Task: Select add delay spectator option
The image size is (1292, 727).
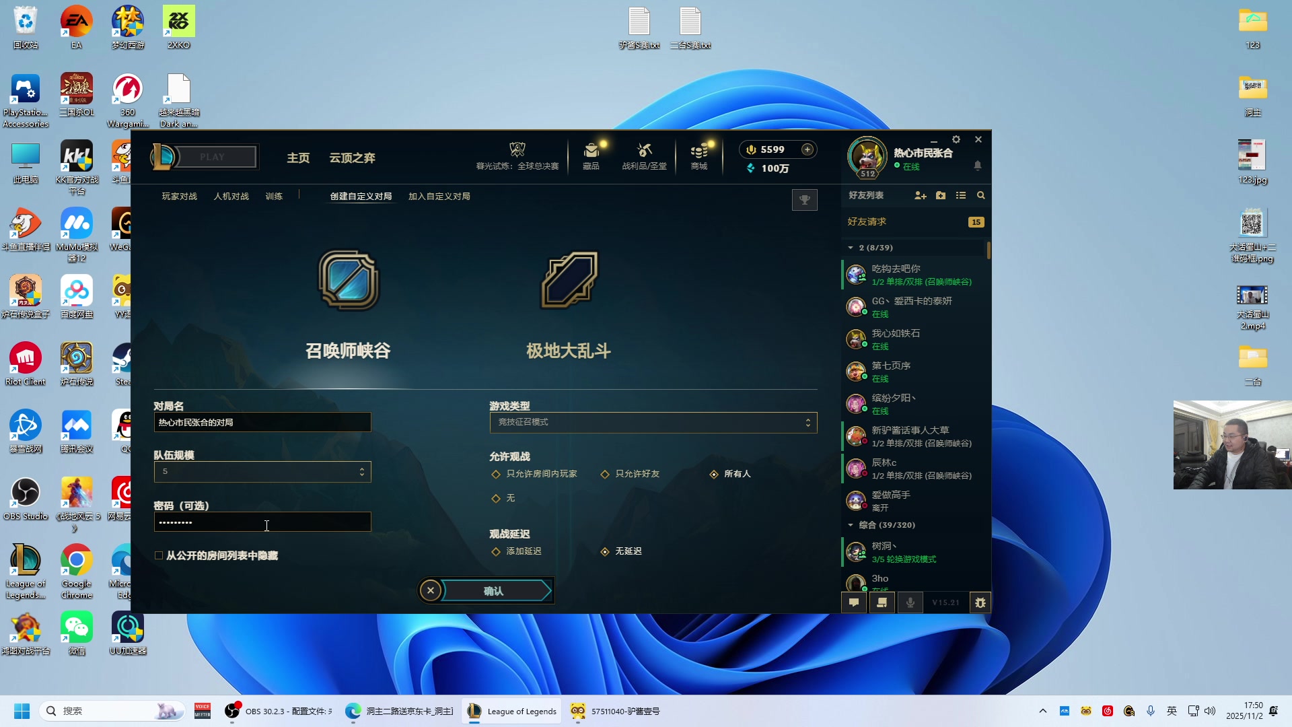Action: click(x=496, y=551)
